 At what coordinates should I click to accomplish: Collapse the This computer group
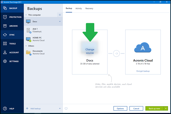pos(26,15)
